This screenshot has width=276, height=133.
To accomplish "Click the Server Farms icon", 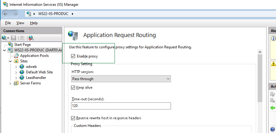I will pos(16,83).
